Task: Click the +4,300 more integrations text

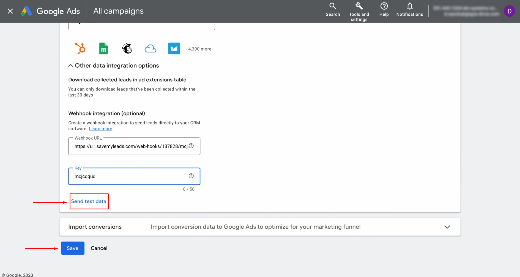Action: click(x=198, y=49)
